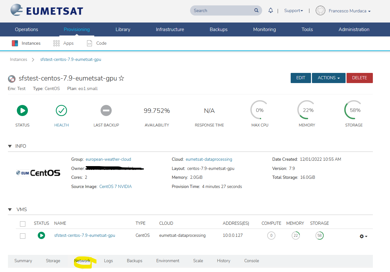Click the 99.752% availability value
Viewport: 390px width, 272px height.
coord(157,111)
